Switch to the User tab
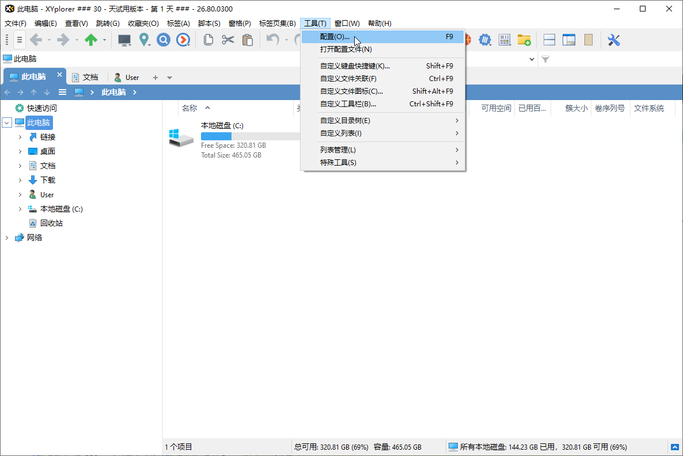The height and width of the screenshot is (456, 683). pos(127,77)
